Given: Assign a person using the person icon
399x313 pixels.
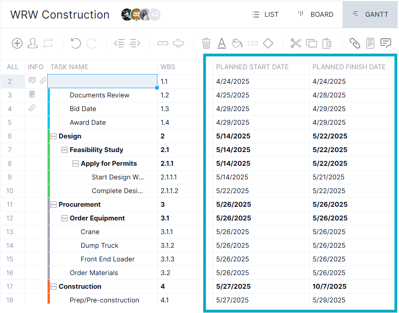Looking at the screenshot, I should point(33,43).
